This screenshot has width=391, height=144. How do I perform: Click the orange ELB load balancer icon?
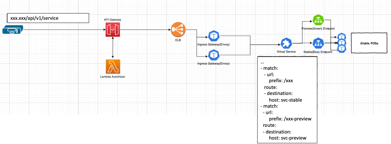(178, 30)
